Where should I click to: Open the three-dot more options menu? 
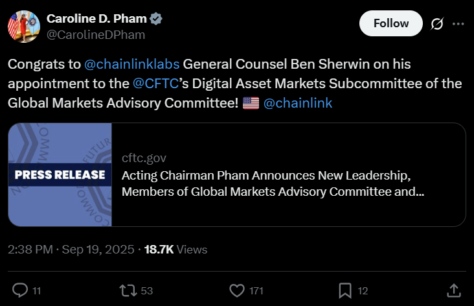pos(458,23)
